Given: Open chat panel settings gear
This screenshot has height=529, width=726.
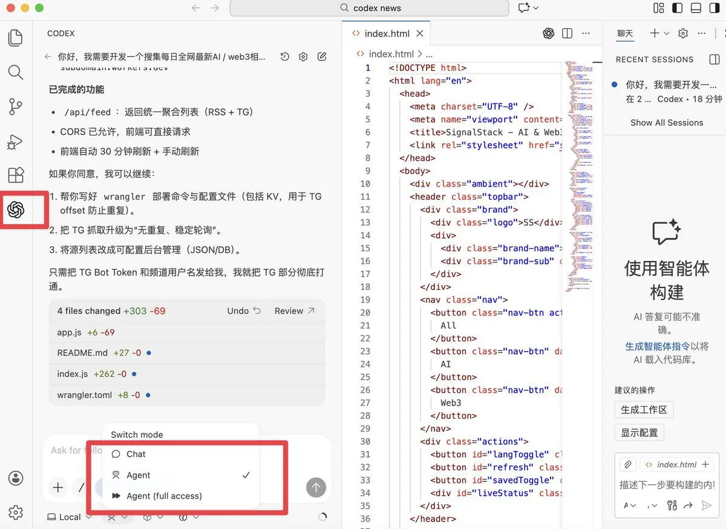Looking at the screenshot, I should [683, 33].
